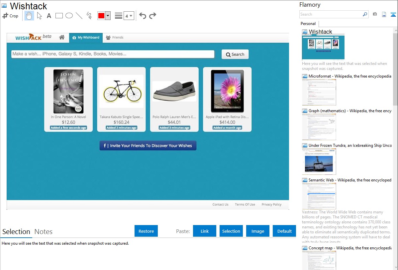
Task: Select the straight line tool
Action: pyautogui.click(x=79, y=16)
